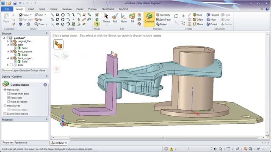Screen dimensions: 271x152
Task: Switch to the Appearance tab
Action: [21, 143]
